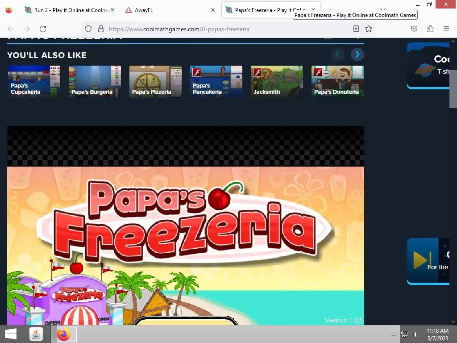Open the Windows Start menu
457x343 pixels.
coord(11,334)
